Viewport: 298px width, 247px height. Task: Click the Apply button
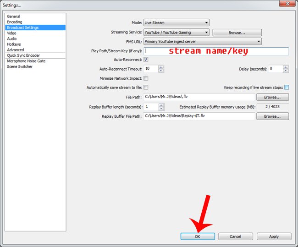point(274,236)
